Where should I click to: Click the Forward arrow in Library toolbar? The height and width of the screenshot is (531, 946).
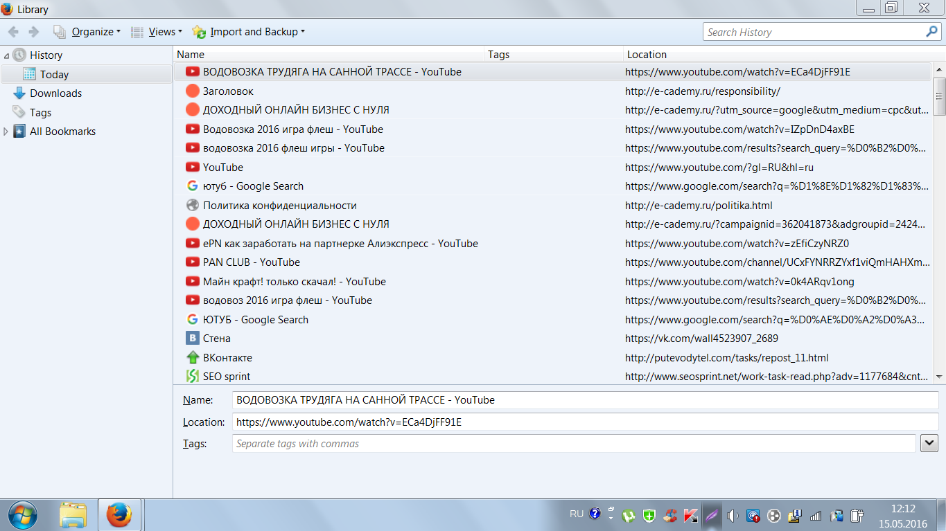(x=34, y=32)
